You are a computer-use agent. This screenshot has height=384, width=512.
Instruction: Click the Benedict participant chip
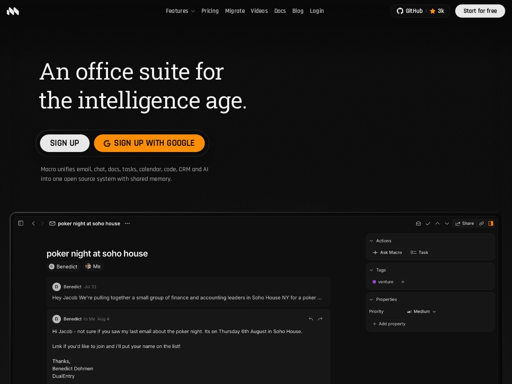[63, 266]
